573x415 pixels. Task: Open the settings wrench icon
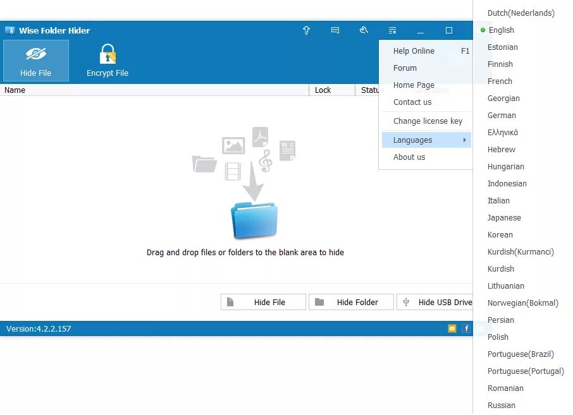click(x=364, y=30)
